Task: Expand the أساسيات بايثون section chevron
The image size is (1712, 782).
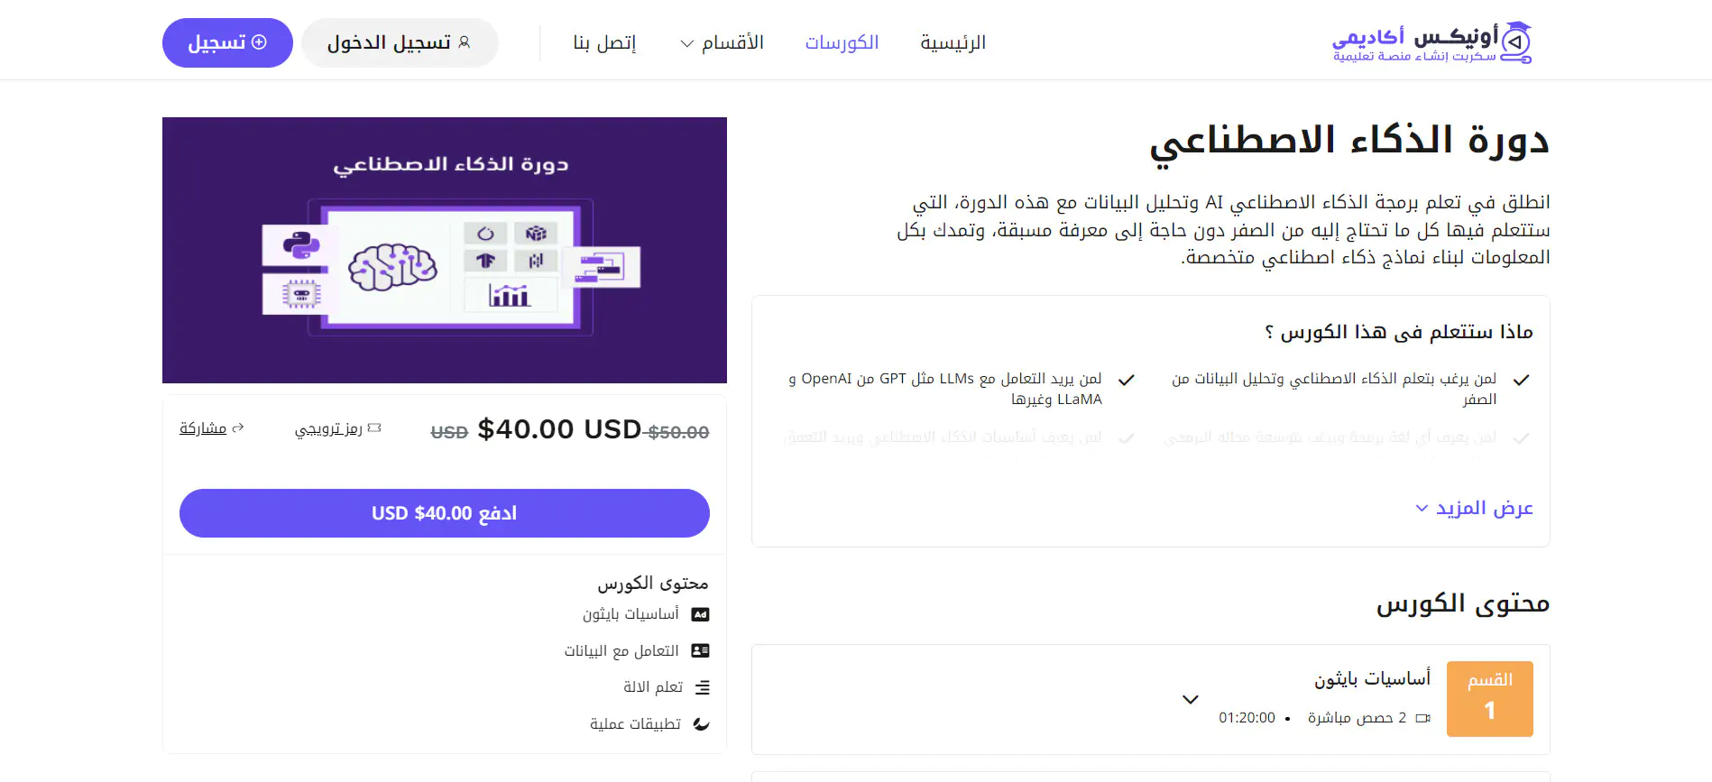Action: [1191, 699]
